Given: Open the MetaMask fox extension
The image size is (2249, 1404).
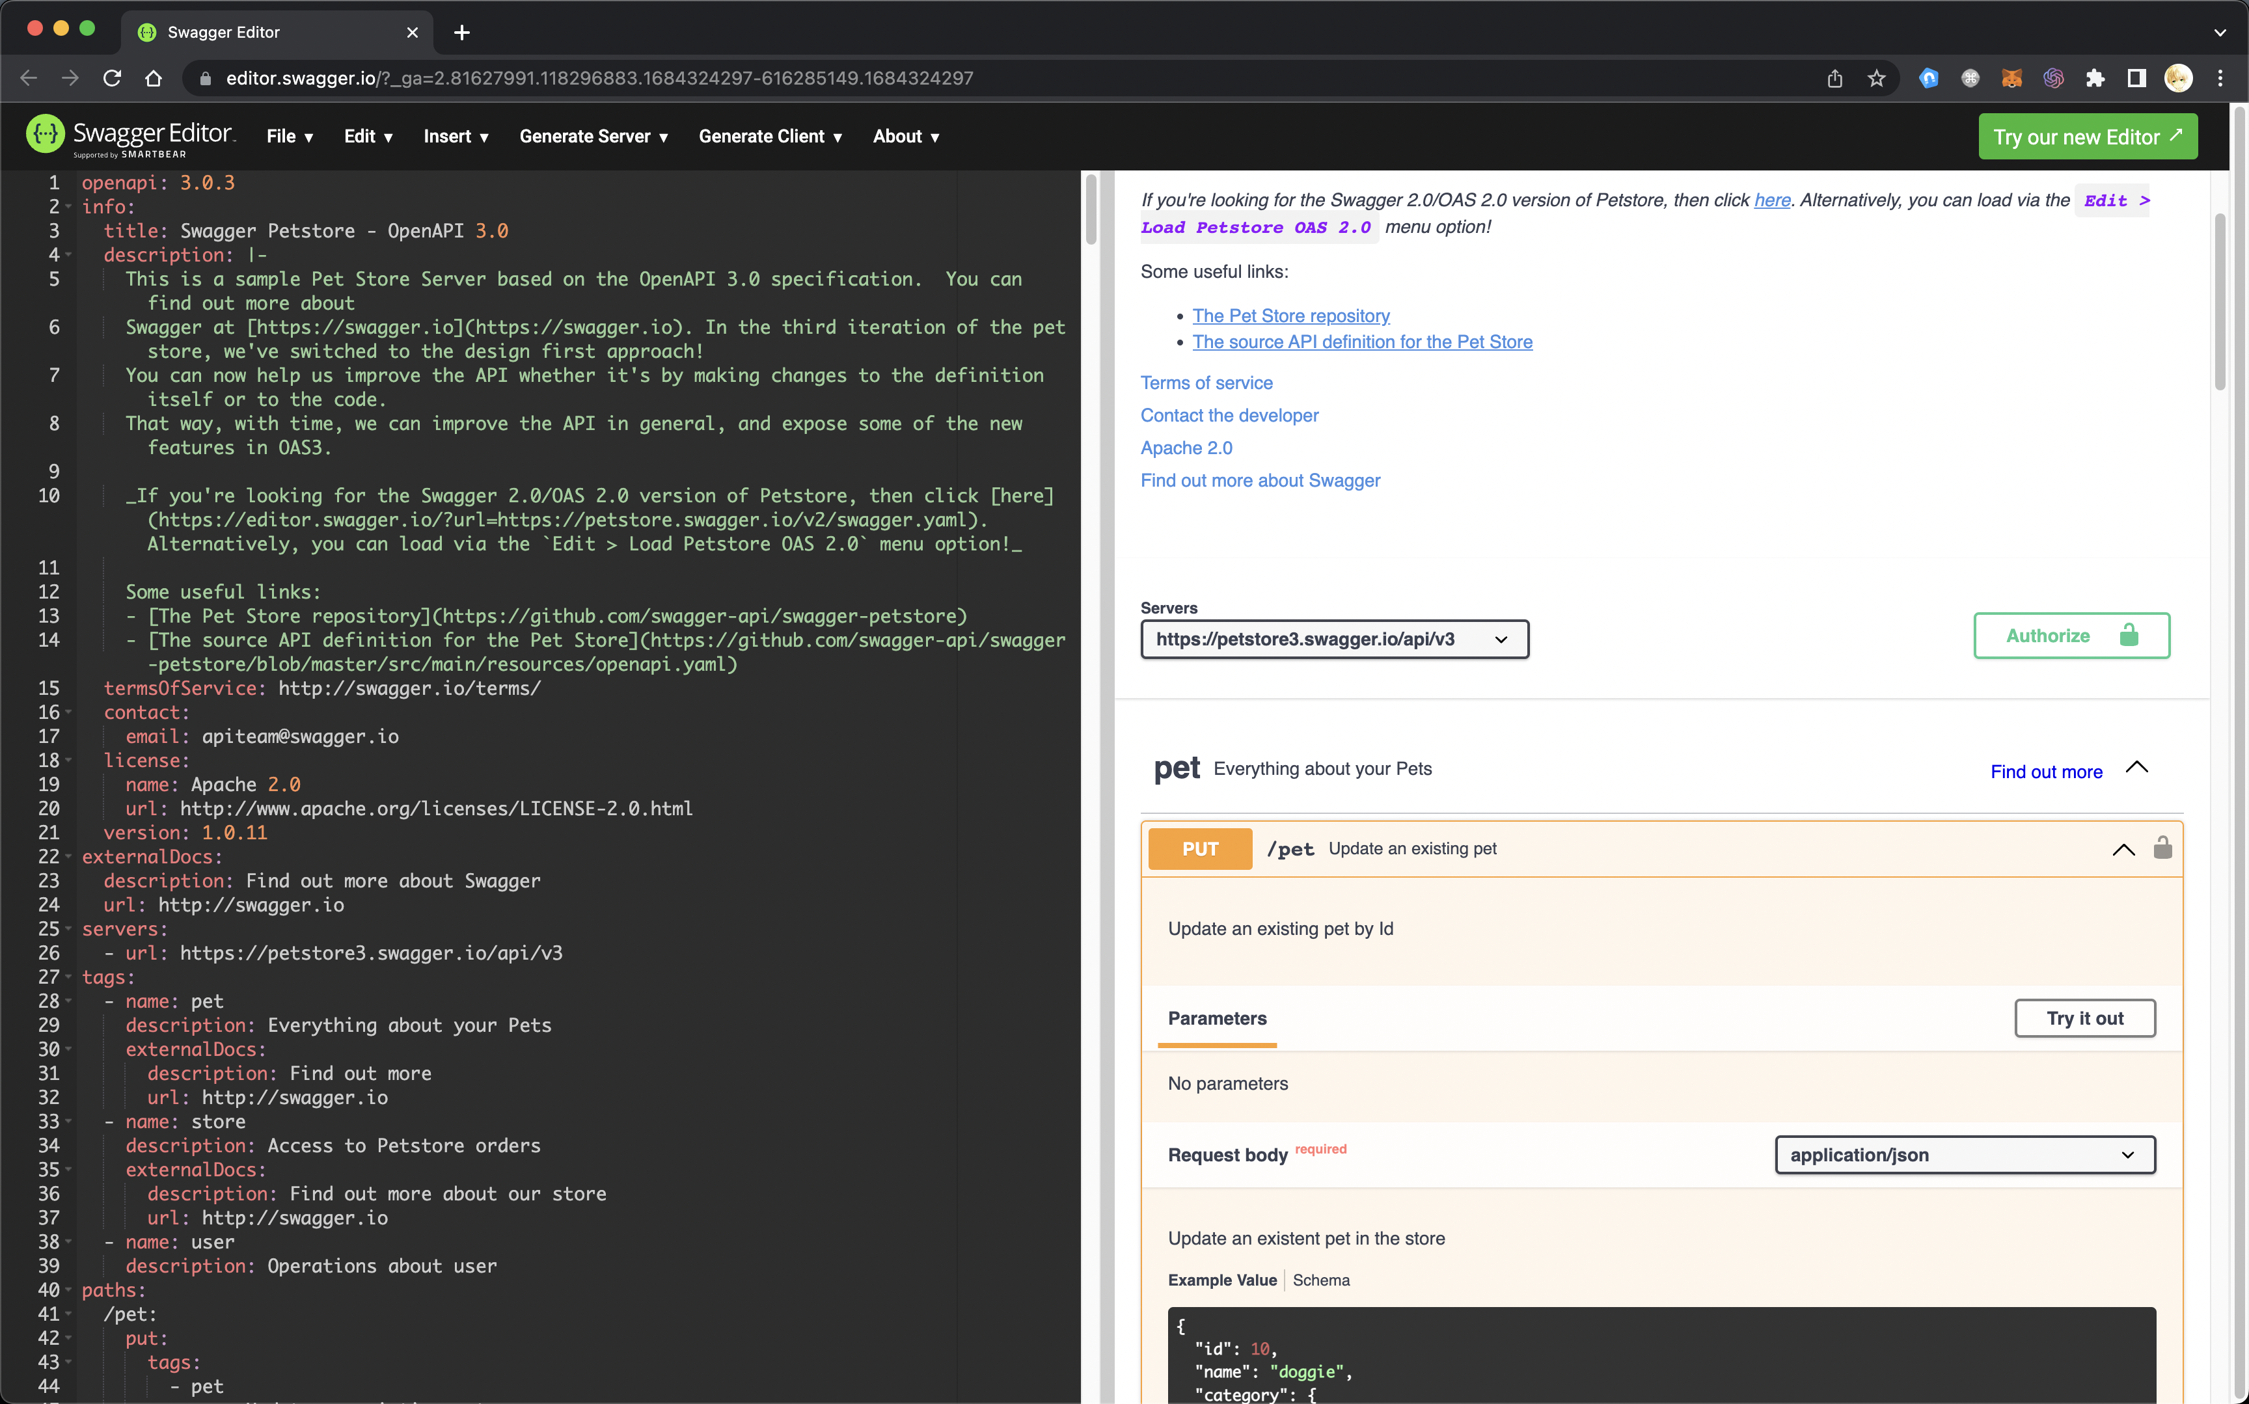Looking at the screenshot, I should pos(2011,78).
